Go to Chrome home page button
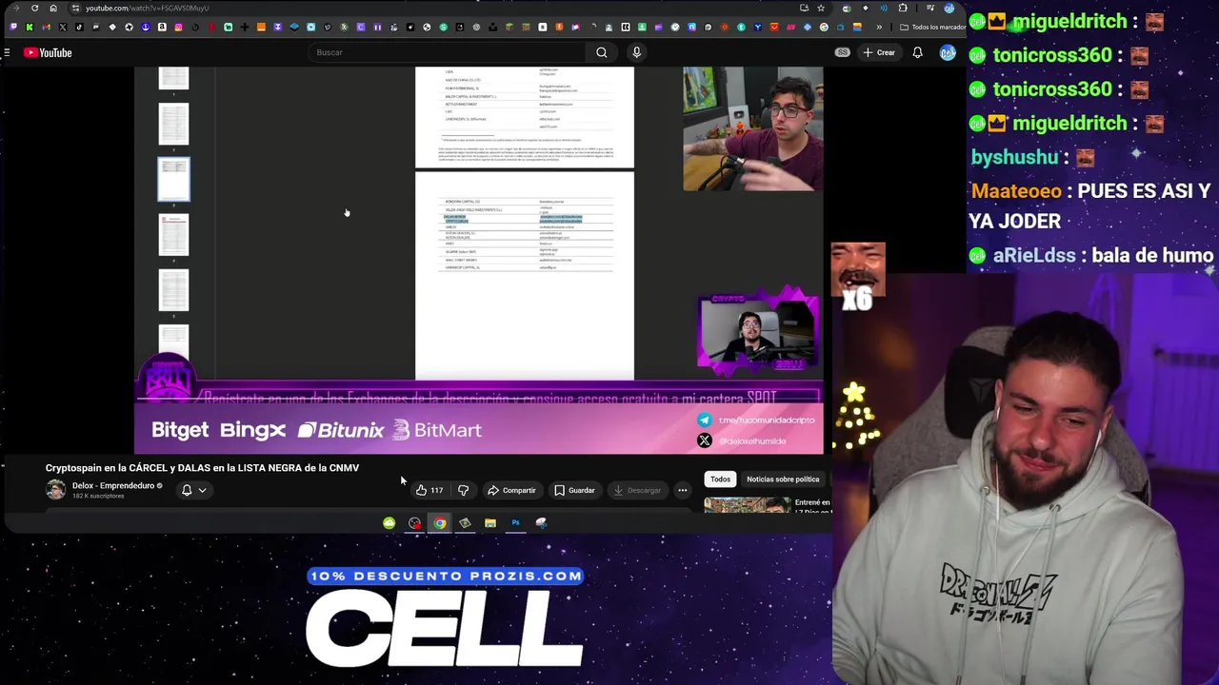Viewport: 1219px width, 685px height. pos(53,8)
